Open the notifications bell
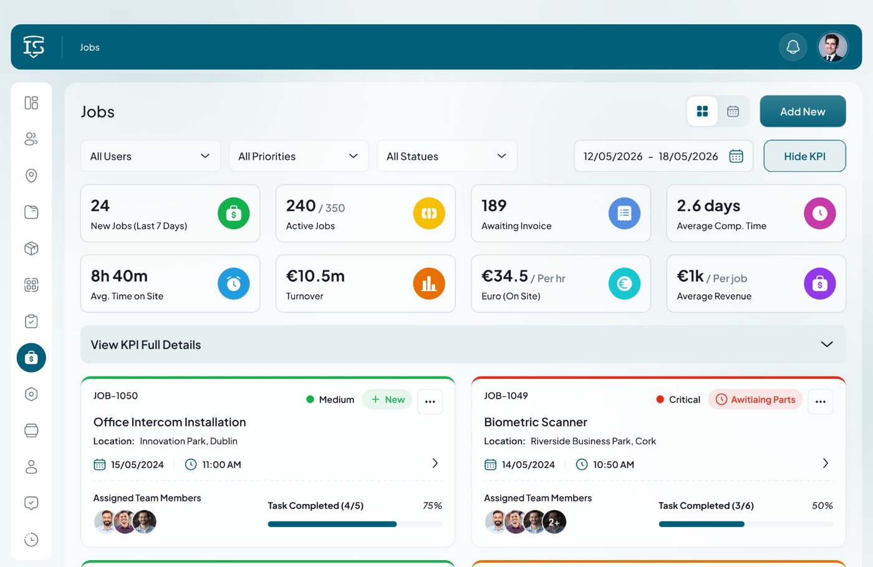Image resolution: width=873 pixels, height=567 pixels. [793, 47]
